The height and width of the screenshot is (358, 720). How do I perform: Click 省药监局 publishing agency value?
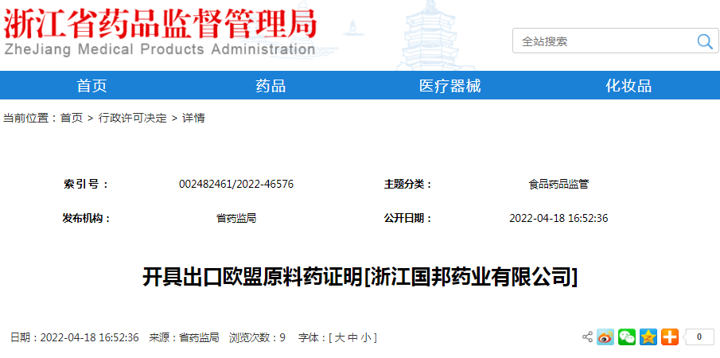pyautogui.click(x=236, y=218)
